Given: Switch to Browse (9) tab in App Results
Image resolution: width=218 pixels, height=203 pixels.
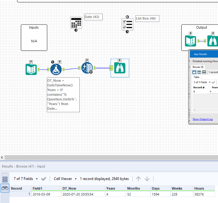Looking at the screenshot, I should click(198, 67).
